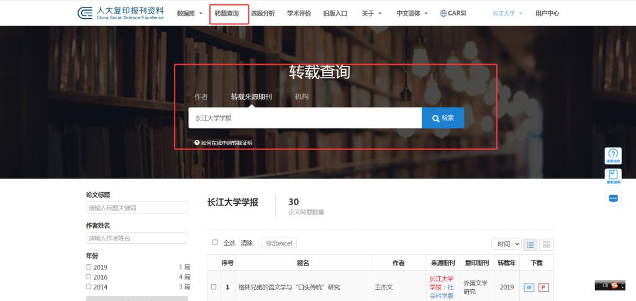Click the blue 检索 search button

[x=443, y=118]
